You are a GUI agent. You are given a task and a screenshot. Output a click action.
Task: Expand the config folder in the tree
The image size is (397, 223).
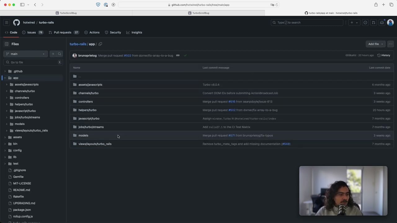(5, 150)
